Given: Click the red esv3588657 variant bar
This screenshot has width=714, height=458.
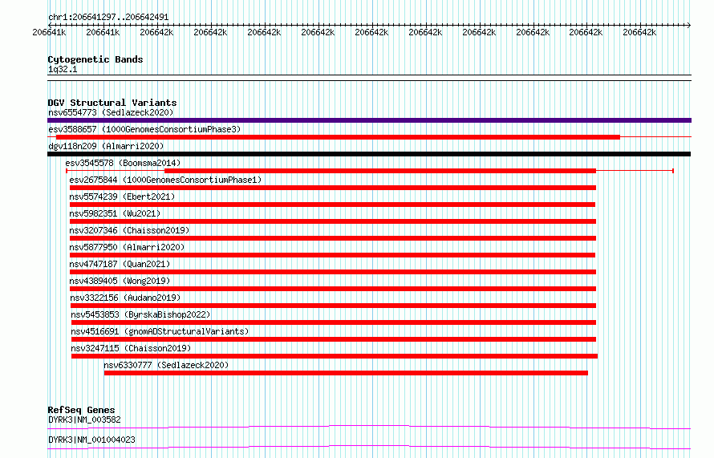Looking at the screenshot, I should coord(338,137).
